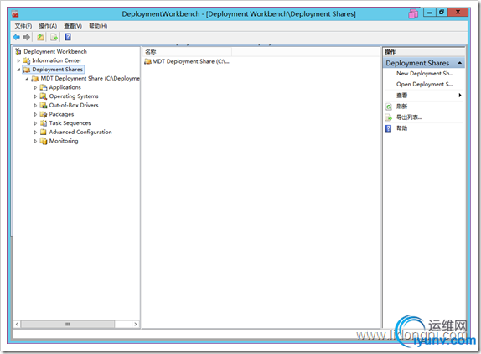Screen dimensions: 481x354
Task: Minimize the DeploymentWorkbench window
Action: (x=429, y=13)
